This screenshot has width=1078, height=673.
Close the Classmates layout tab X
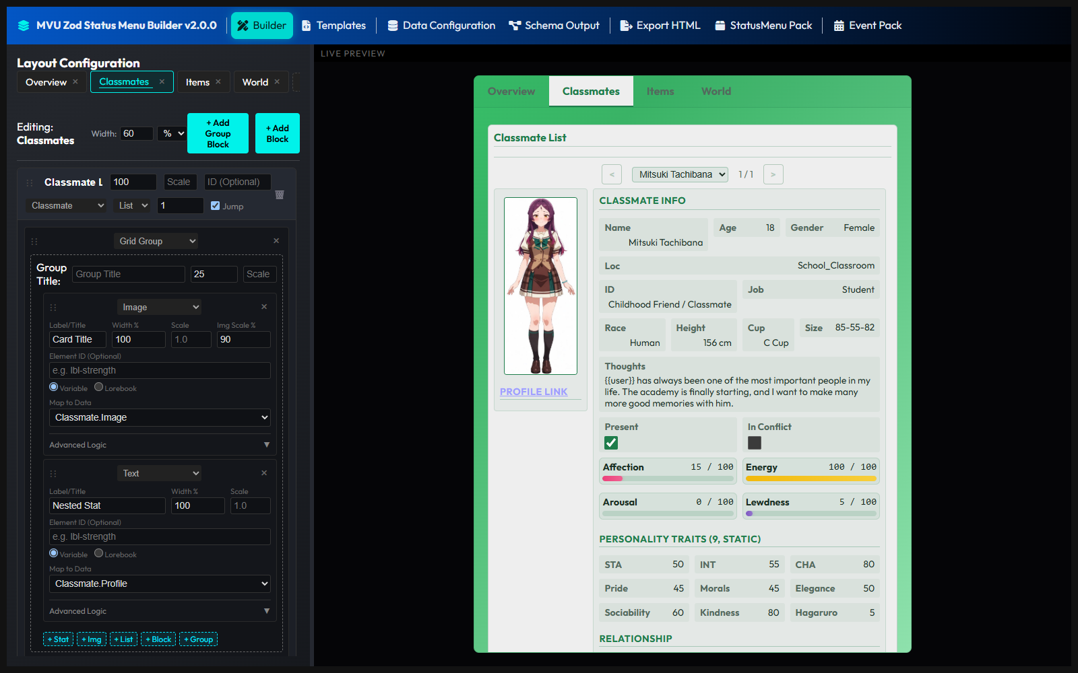pyautogui.click(x=162, y=81)
